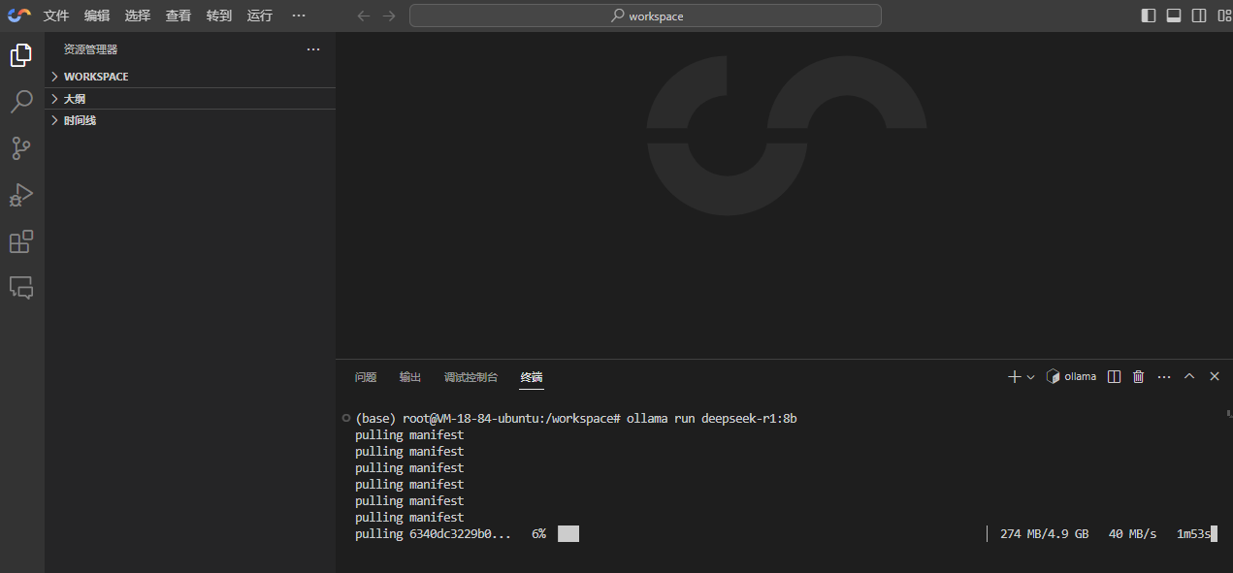
Task: Kill the terminal with trash icon
Action: point(1139,377)
